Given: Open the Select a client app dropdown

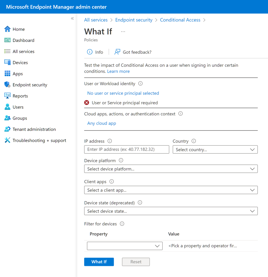Looking at the screenshot, I should (x=171, y=190).
